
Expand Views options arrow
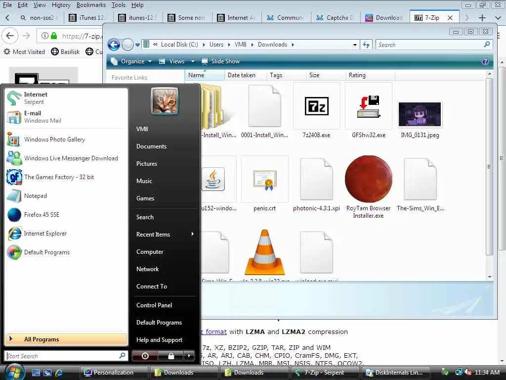pyautogui.click(x=193, y=61)
